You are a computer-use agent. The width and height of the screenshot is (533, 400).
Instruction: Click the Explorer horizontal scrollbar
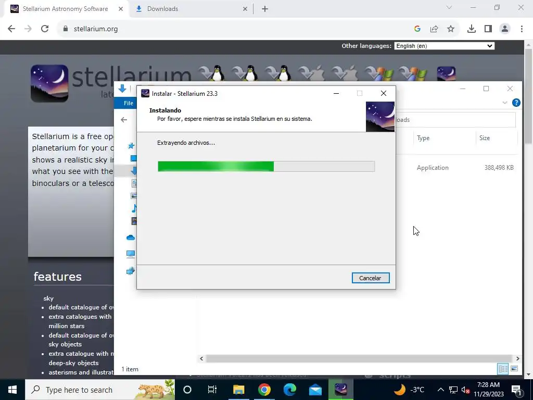(359, 358)
